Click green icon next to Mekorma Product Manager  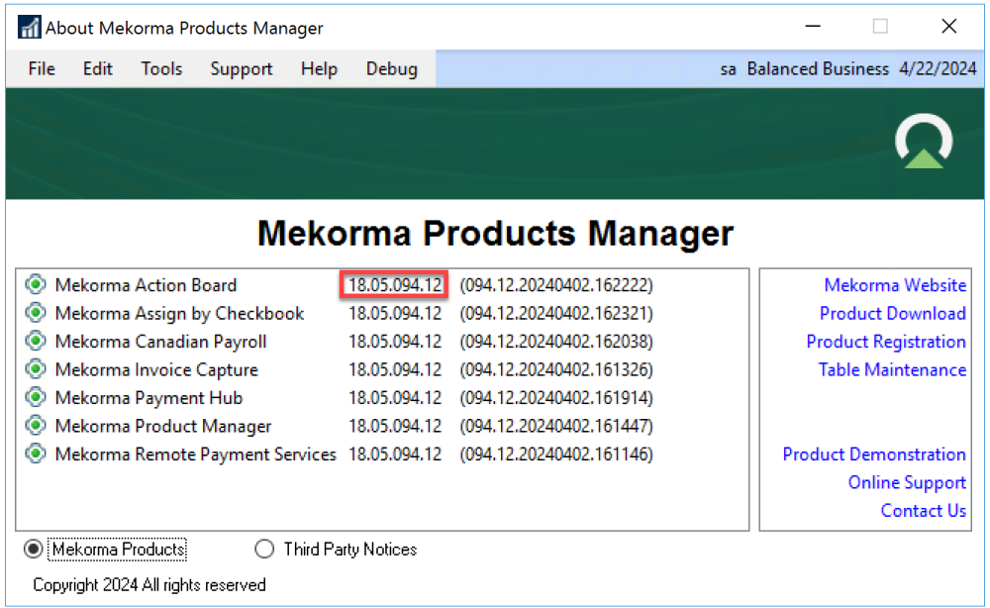[37, 426]
